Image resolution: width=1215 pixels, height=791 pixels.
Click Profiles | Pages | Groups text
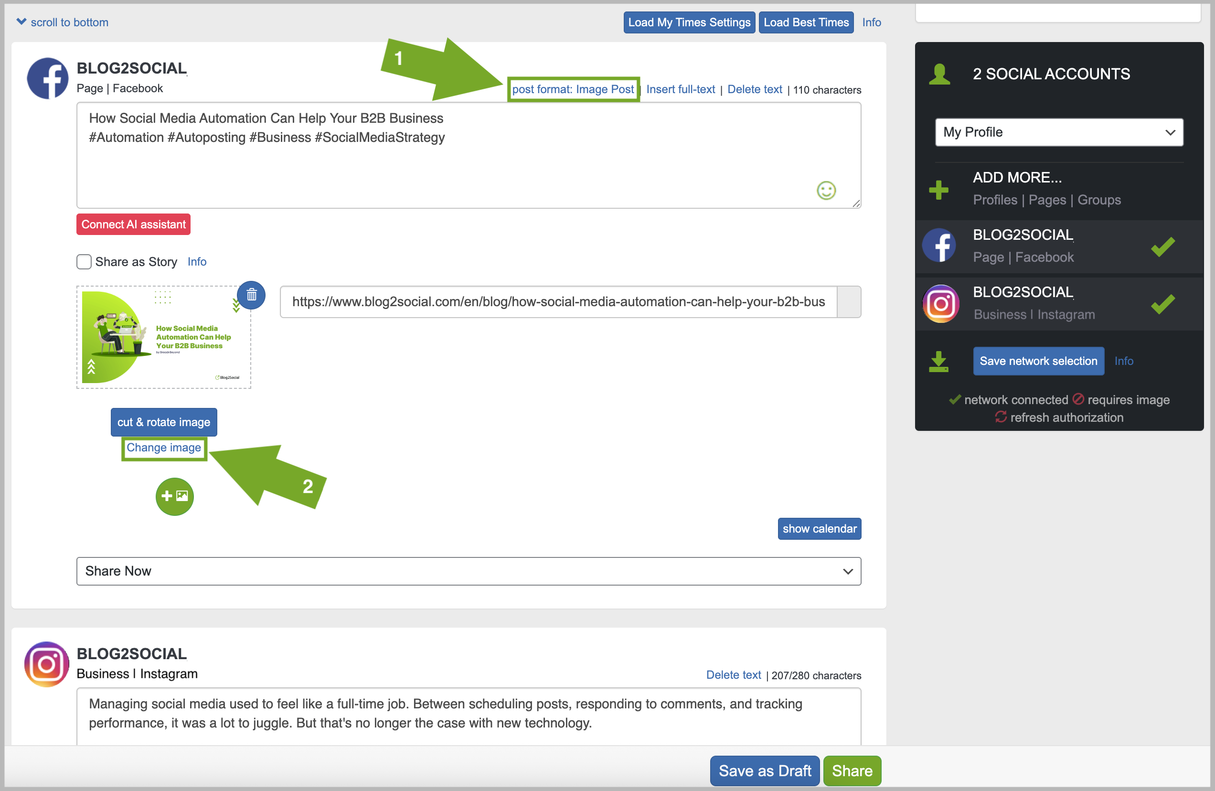point(1046,200)
